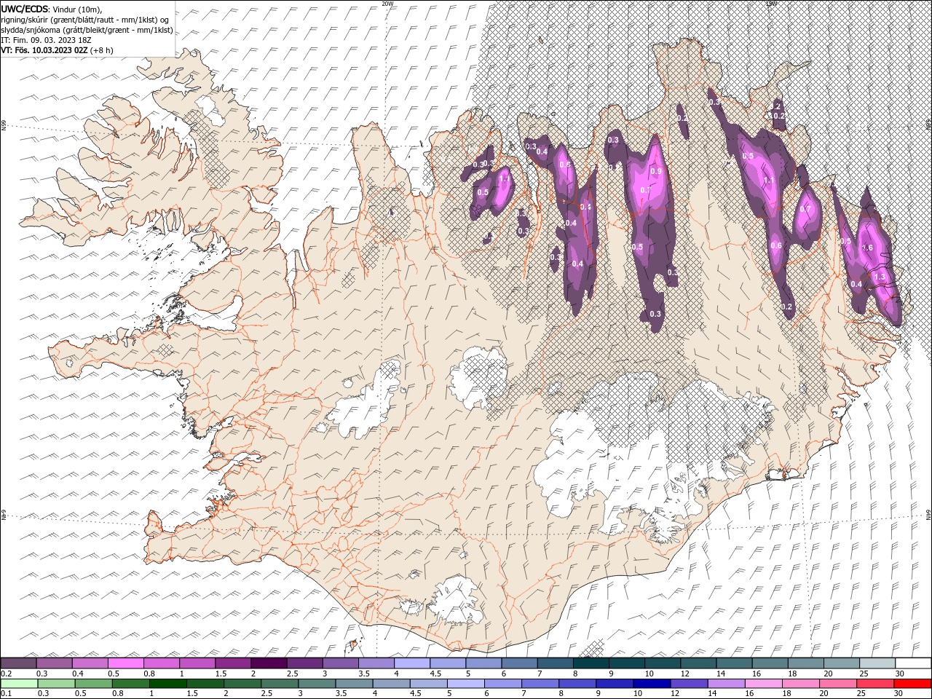The width and height of the screenshot is (932, 699).
Task: Pick the lower legend swatch starting at 0.3
Action: click(x=57, y=684)
